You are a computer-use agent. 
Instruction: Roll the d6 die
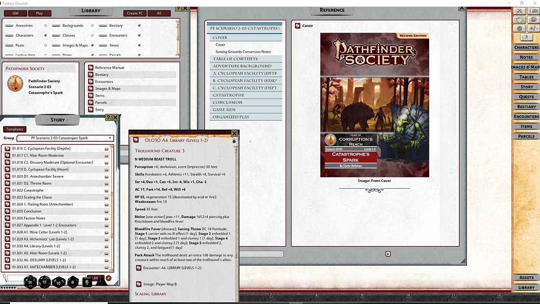tap(86, 282)
